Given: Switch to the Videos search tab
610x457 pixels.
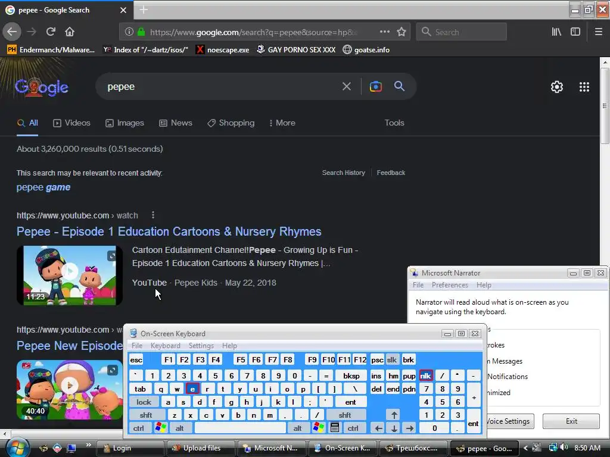Looking at the screenshot, I should point(71,123).
